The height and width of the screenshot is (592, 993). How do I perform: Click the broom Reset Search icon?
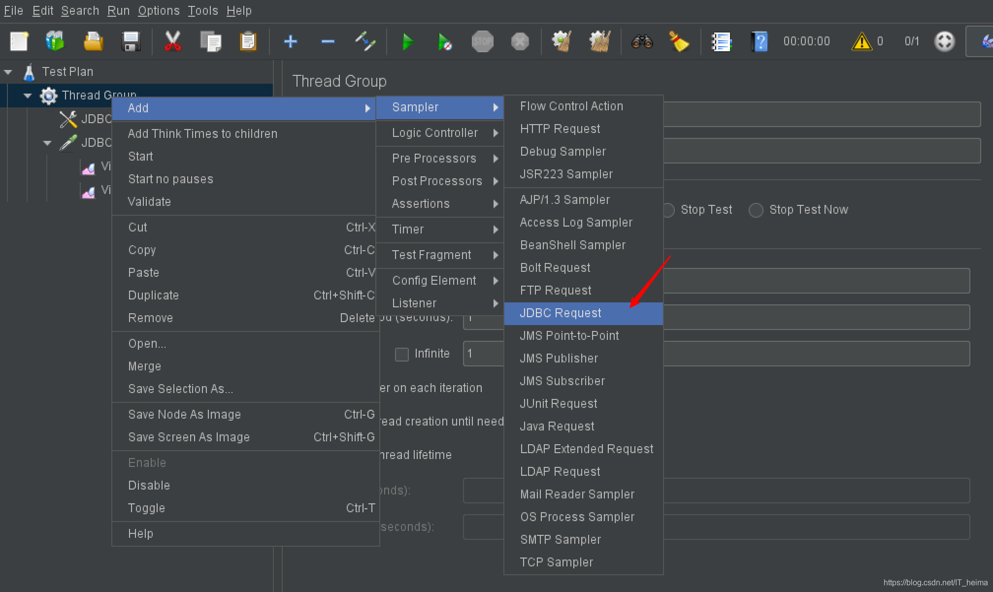point(679,42)
